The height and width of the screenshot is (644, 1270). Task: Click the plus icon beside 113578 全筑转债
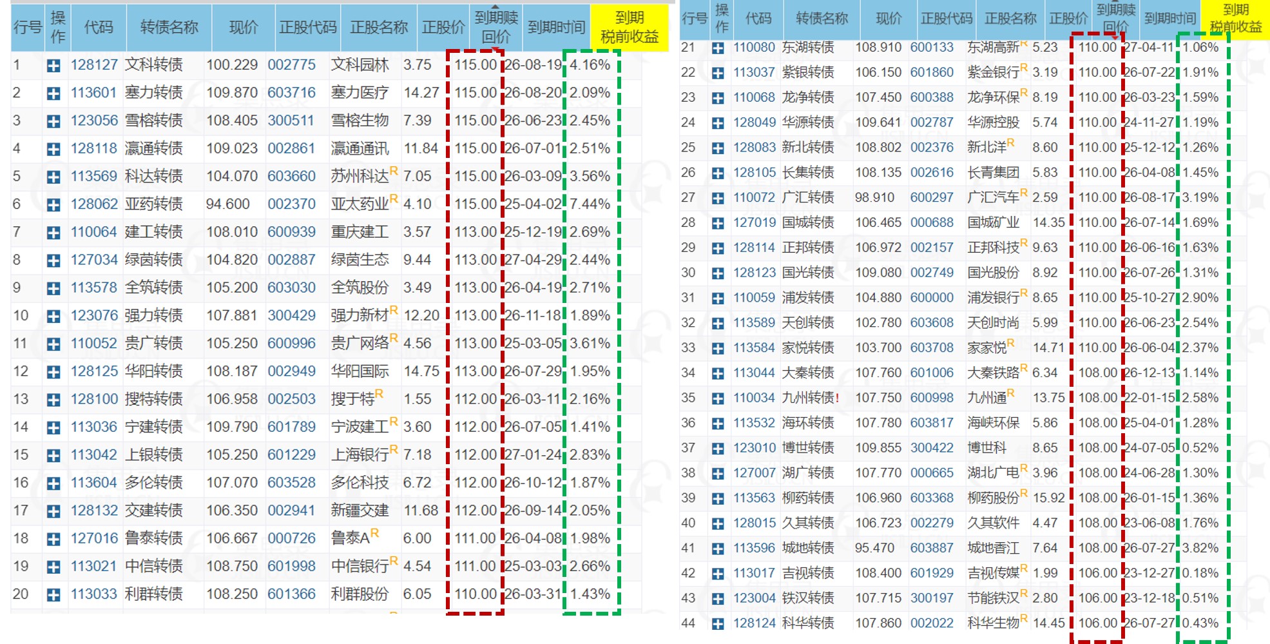pos(53,288)
